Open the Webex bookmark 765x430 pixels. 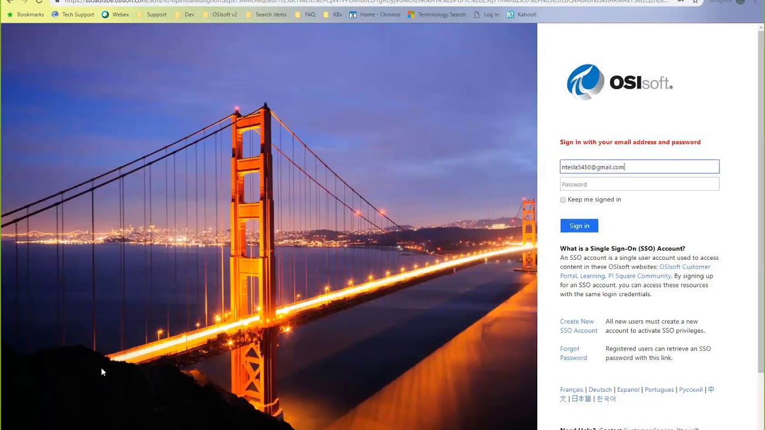(115, 14)
